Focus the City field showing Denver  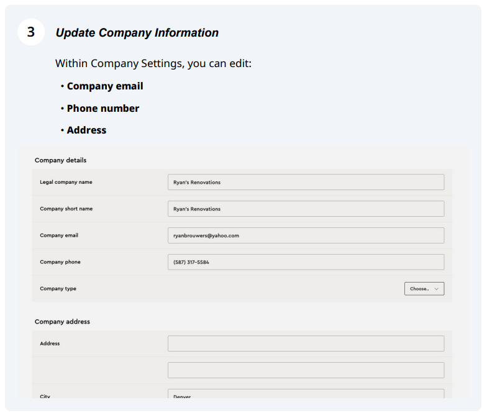(x=306, y=394)
